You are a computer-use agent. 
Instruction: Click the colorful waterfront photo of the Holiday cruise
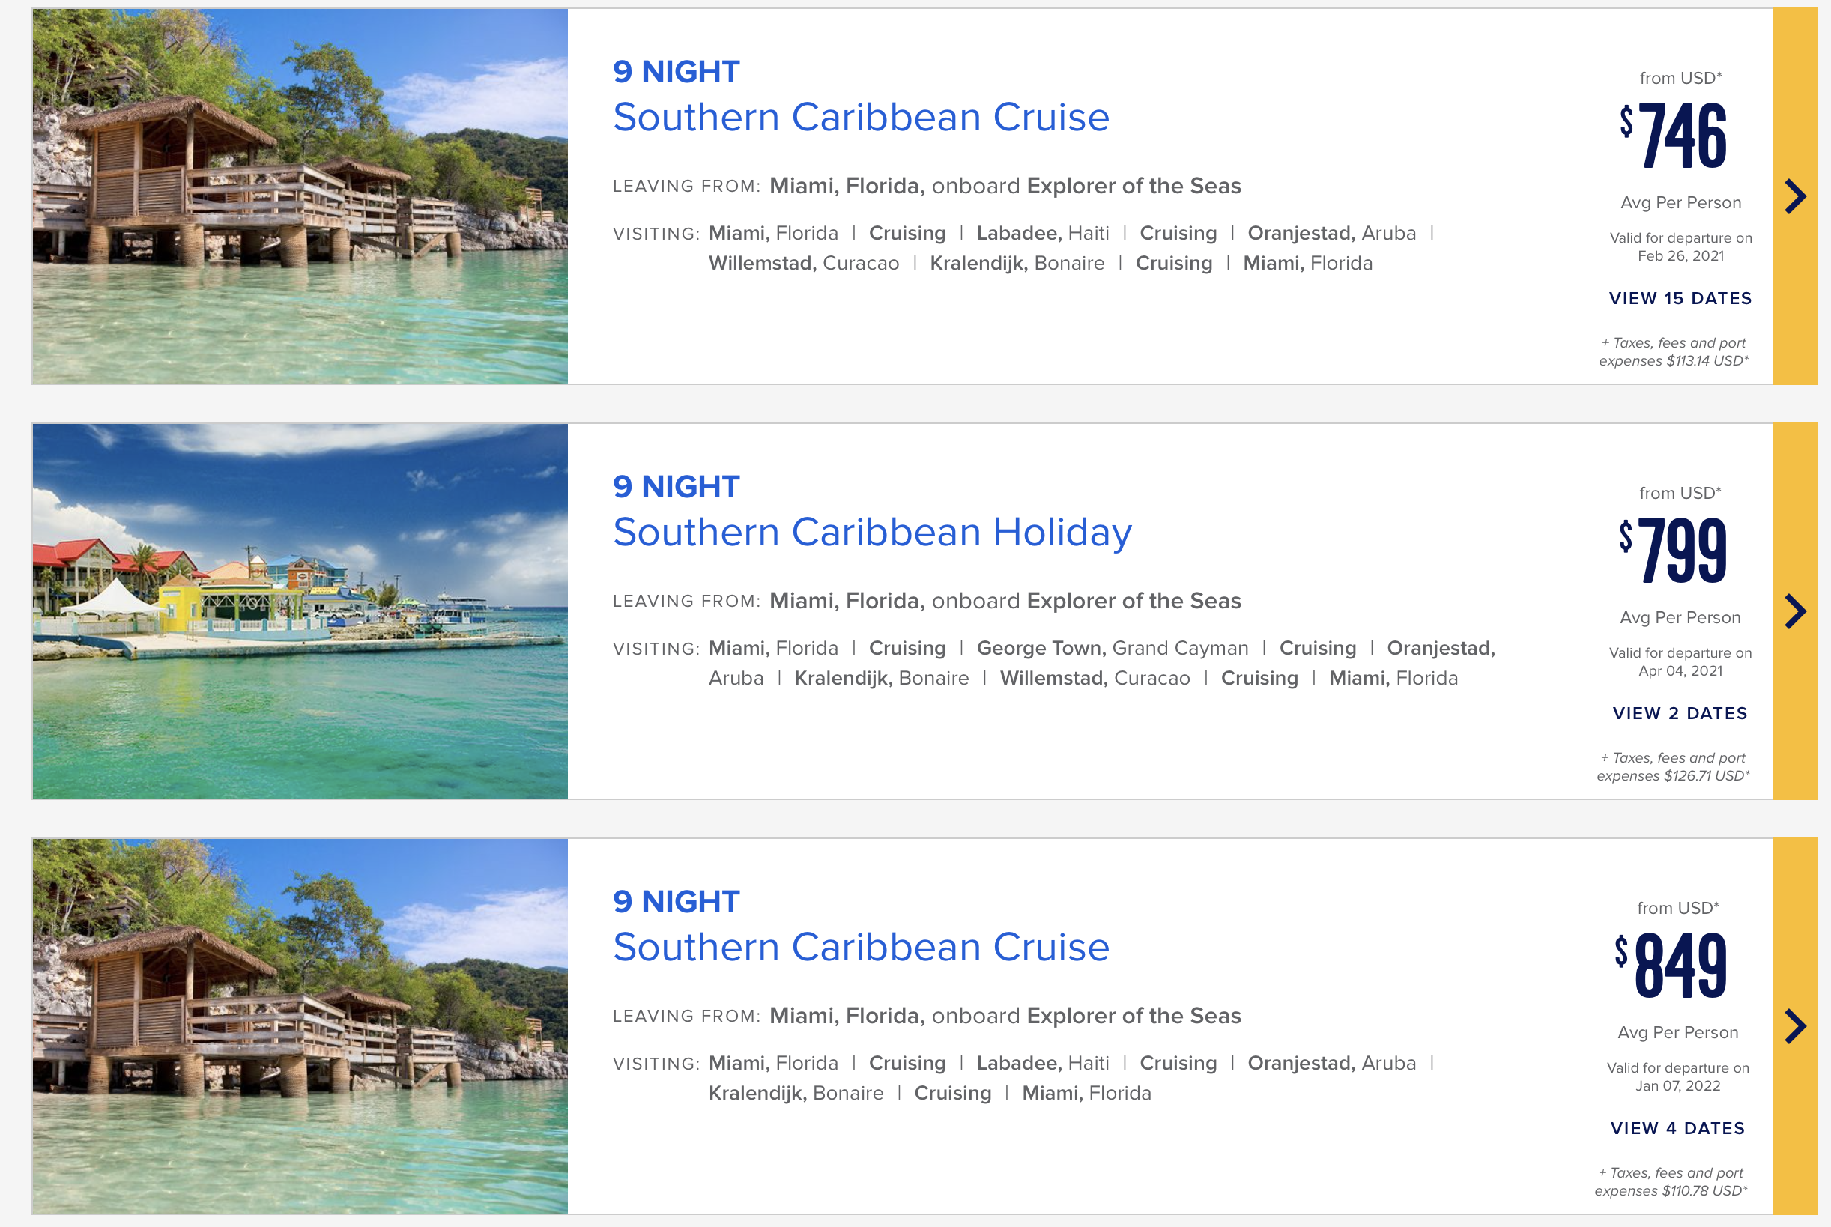click(x=300, y=611)
